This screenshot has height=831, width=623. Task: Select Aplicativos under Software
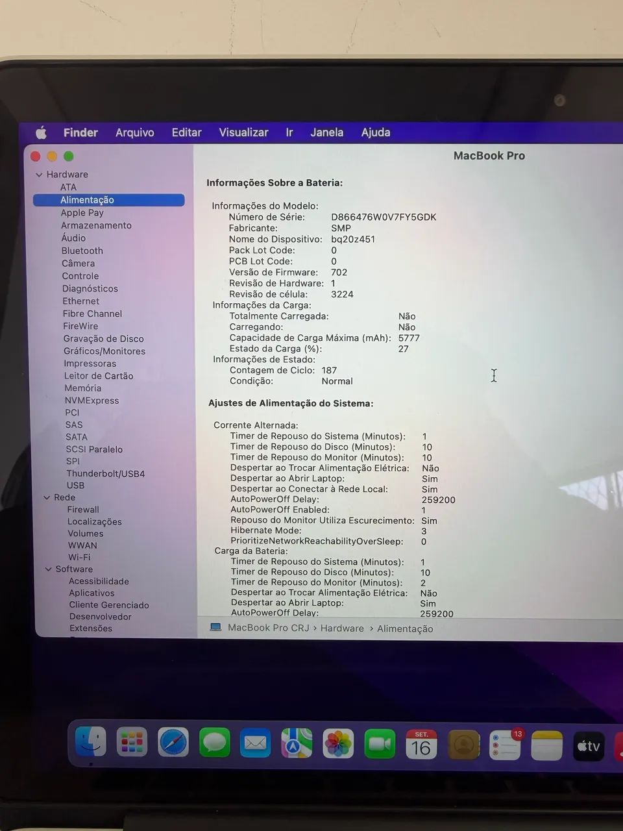92,593
